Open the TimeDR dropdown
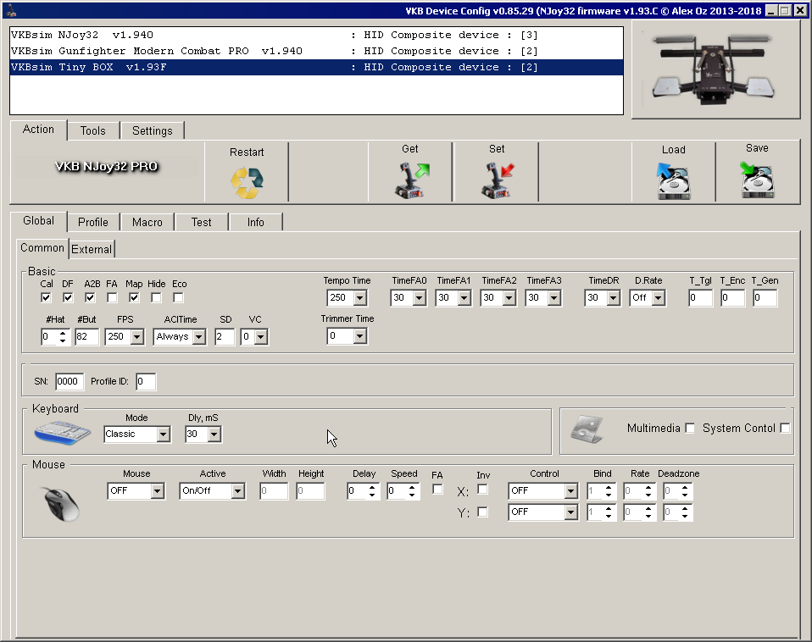 pyautogui.click(x=614, y=298)
